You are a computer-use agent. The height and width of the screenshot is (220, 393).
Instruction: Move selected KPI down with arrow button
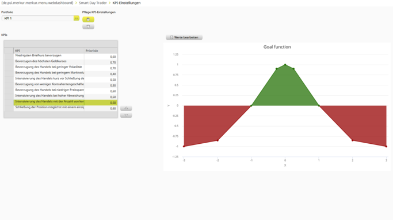pos(126,115)
